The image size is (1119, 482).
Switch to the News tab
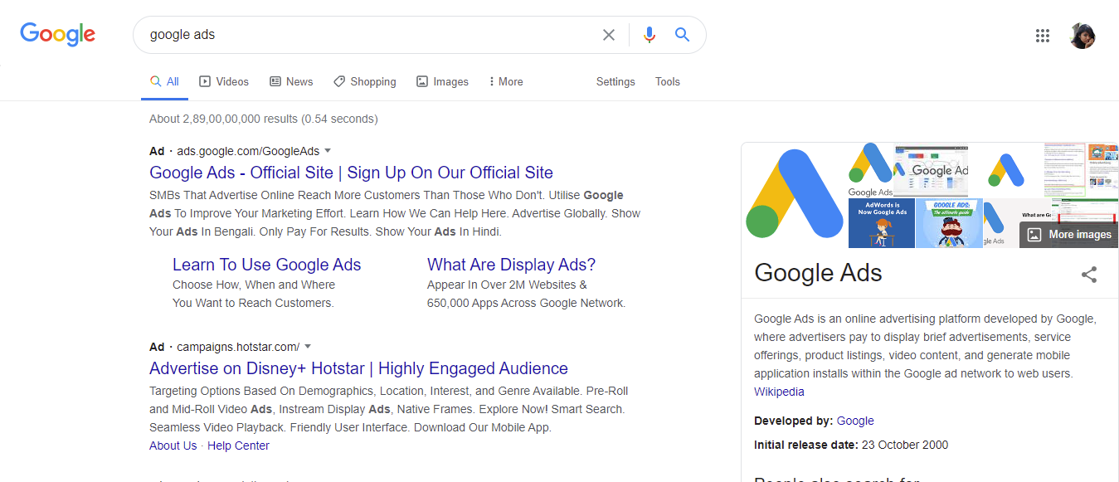point(291,81)
